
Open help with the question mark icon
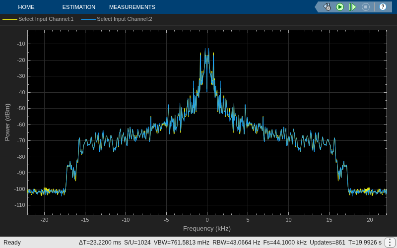tap(383, 7)
